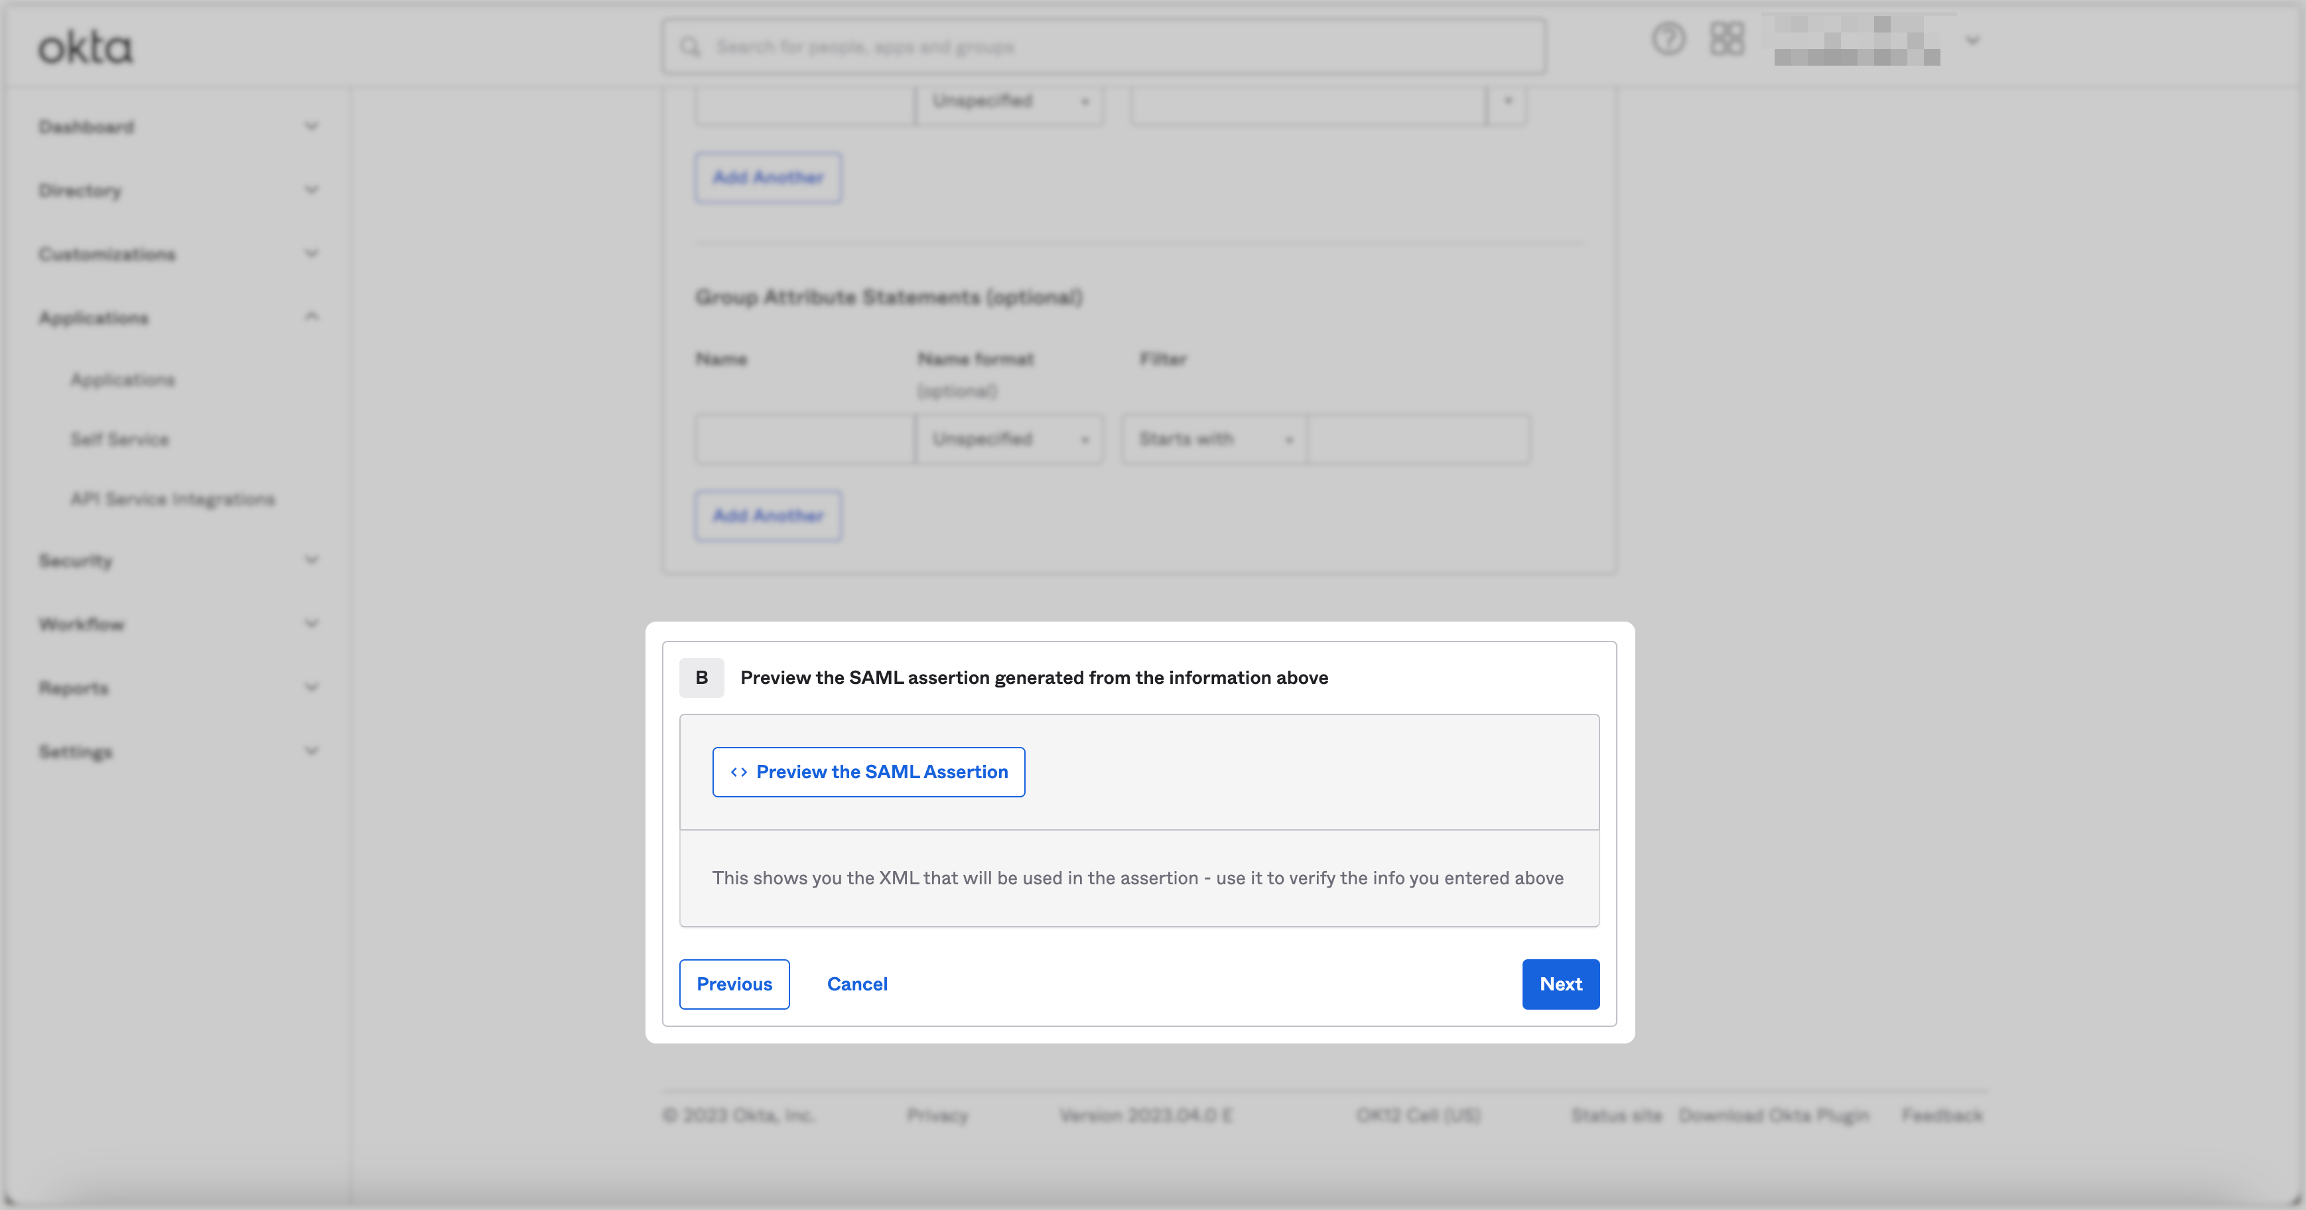
Task: Click the Okta logo
Action: pos(85,48)
